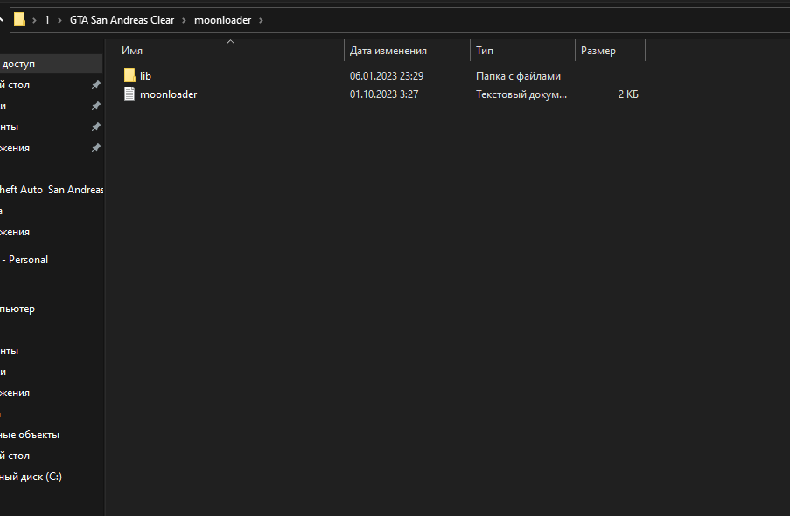Click the moonloader text document icon

tap(129, 94)
